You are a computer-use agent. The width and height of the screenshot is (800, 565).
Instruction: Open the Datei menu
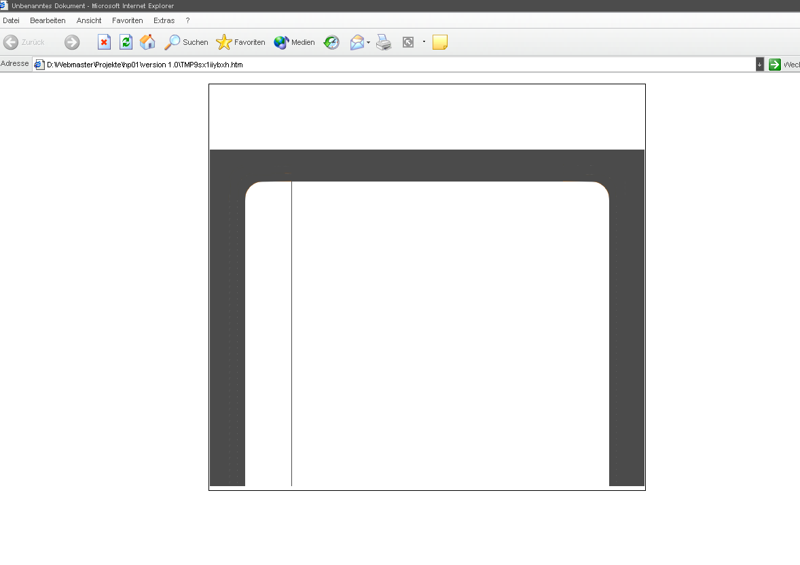(x=12, y=20)
